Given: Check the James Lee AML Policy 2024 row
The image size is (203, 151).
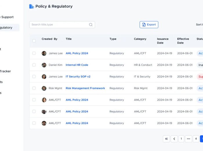Looking at the screenshot, I should pyautogui.click(x=34, y=53).
